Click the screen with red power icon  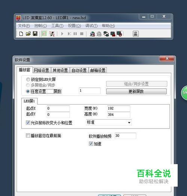[119, 34]
